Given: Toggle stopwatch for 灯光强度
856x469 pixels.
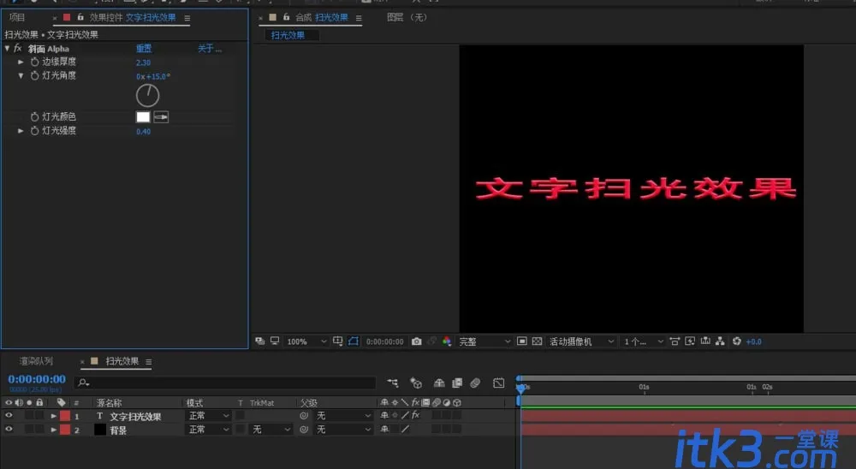Looking at the screenshot, I should point(34,131).
